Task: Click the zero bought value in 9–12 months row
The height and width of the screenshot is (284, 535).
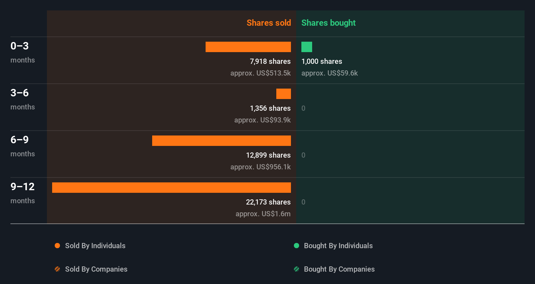Action: click(303, 202)
